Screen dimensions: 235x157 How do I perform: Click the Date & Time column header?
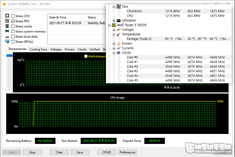[x=67, y=17]
